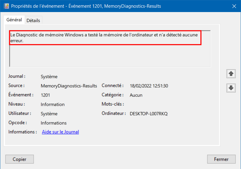
Task: Select the Catégorie value Aucun
Action: (x=136, y=95)
